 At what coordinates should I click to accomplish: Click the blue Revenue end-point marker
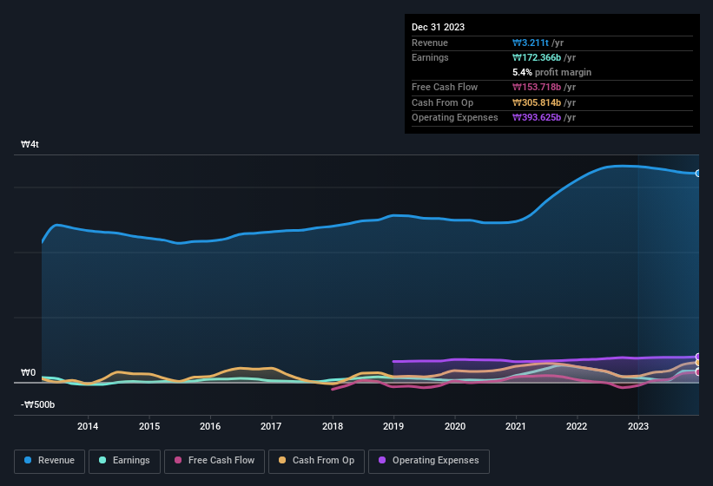coord(698,174)
